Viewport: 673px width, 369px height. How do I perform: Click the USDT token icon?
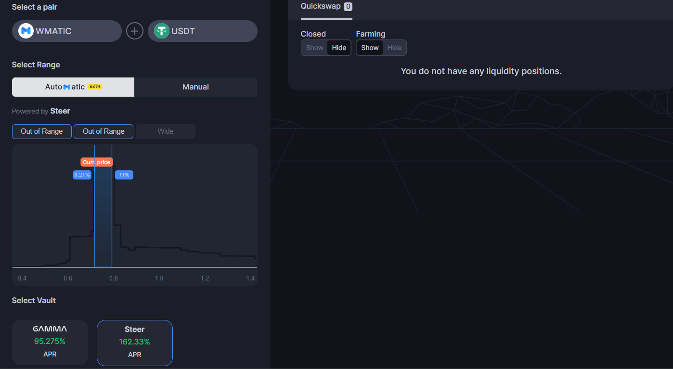162,30
